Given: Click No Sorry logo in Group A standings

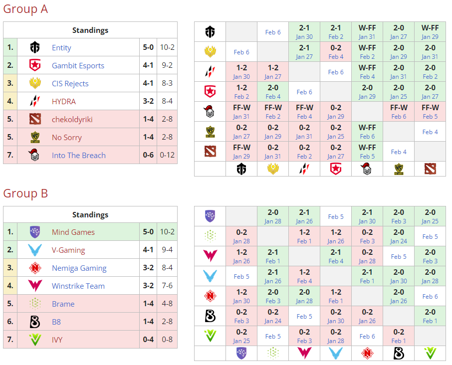Looking at the screenshot, I should point(34,138).
